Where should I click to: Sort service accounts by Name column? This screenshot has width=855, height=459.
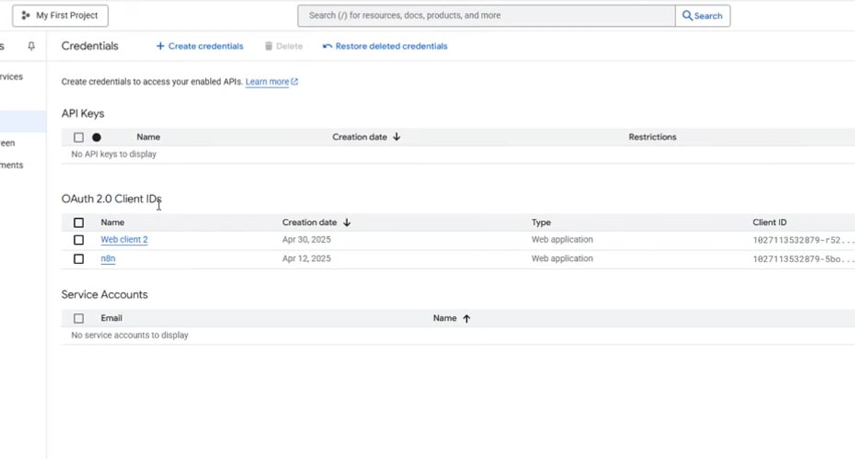pos(445,318)
